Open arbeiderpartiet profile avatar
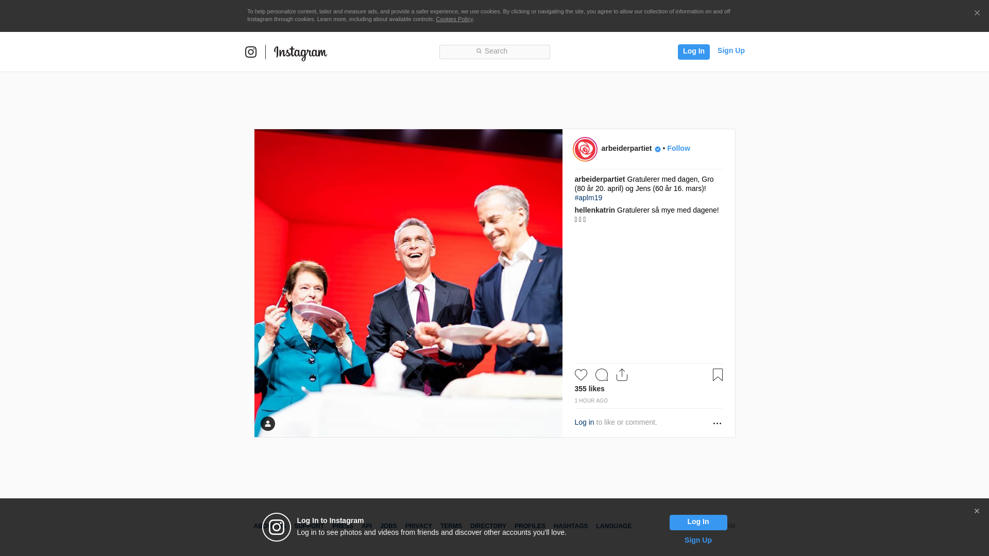 tap(585, 149)
